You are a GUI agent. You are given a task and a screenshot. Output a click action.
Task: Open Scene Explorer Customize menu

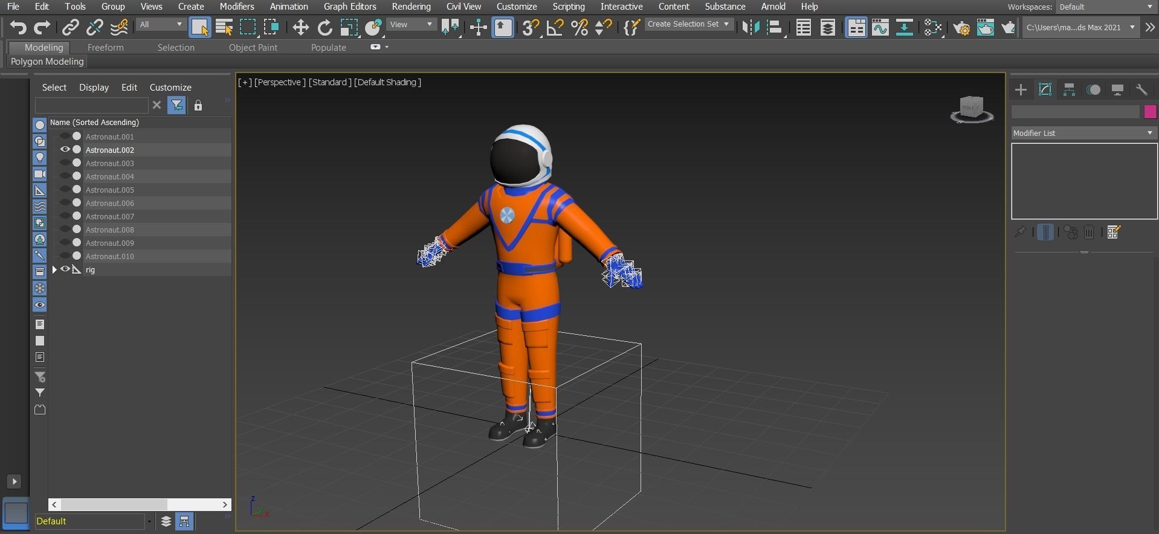click(170, 88)
